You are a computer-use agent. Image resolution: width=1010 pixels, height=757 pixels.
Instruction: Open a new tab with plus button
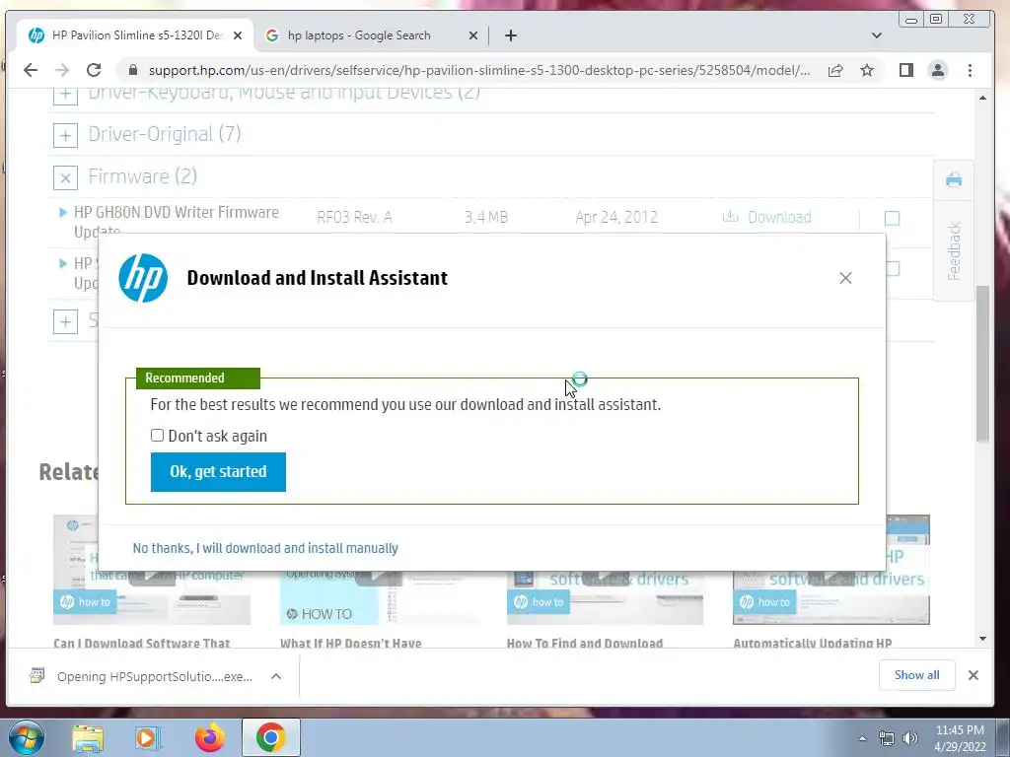511,35
